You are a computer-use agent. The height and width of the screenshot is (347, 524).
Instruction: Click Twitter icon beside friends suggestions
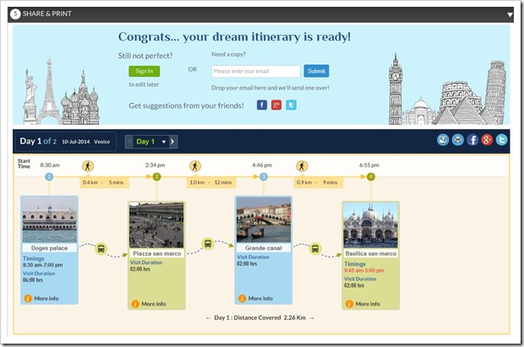coord(292,106)
